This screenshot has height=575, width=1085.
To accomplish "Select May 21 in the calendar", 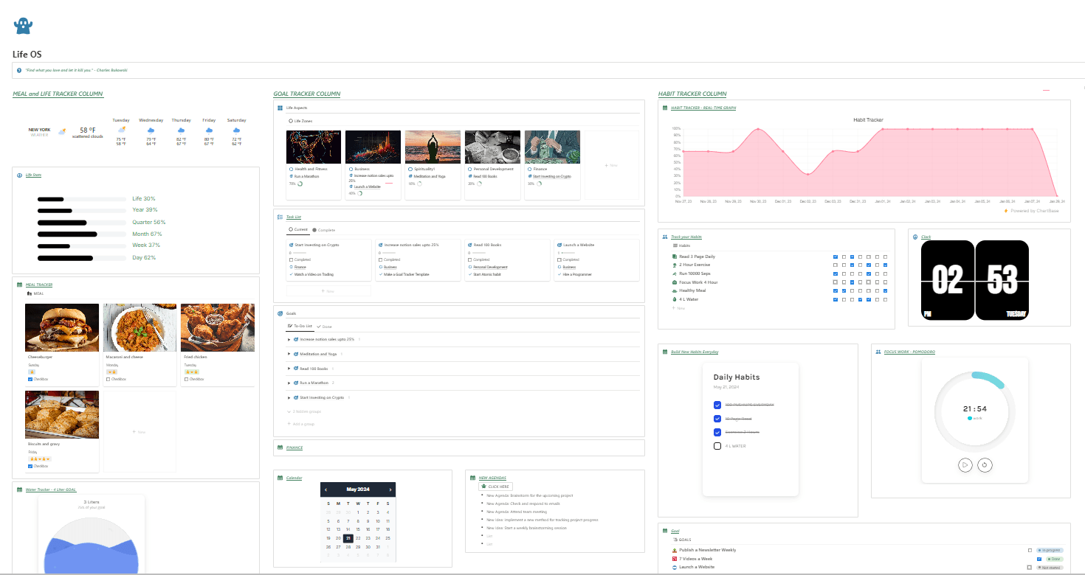I will [x=348, y=538].
